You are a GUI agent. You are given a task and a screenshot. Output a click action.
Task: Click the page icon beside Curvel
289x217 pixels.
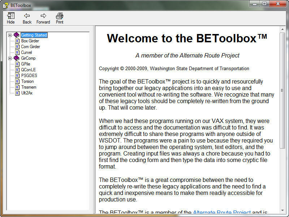pyautogui.click(x=17, y=52)
